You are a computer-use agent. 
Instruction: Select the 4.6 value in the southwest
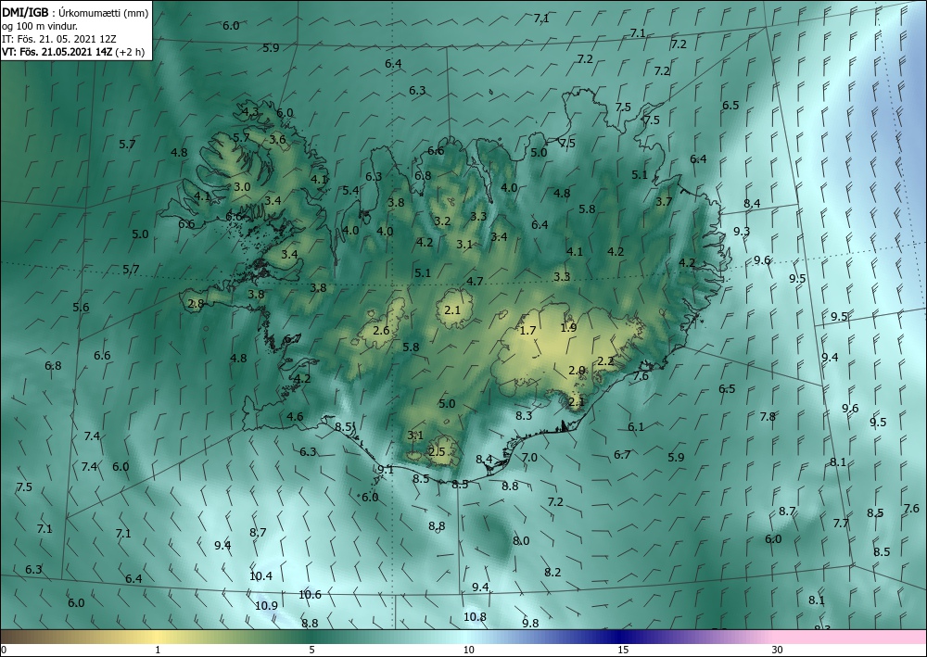295,417
